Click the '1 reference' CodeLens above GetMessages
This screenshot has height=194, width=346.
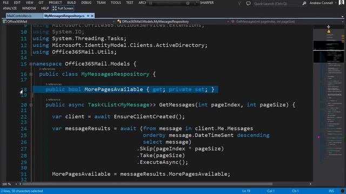click(x=53, y=100)
